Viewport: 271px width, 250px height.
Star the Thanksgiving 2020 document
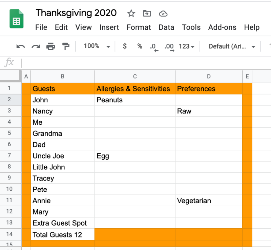[x=131, y=14]
